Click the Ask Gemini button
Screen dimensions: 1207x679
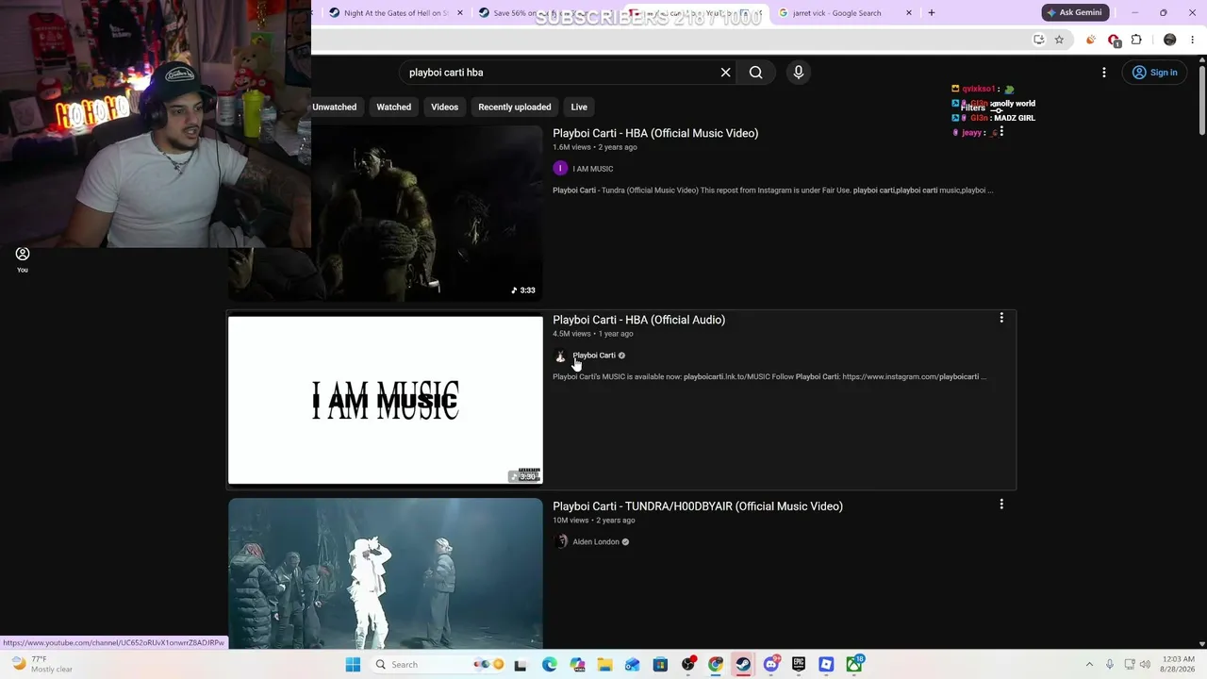tap(1074, 12)
